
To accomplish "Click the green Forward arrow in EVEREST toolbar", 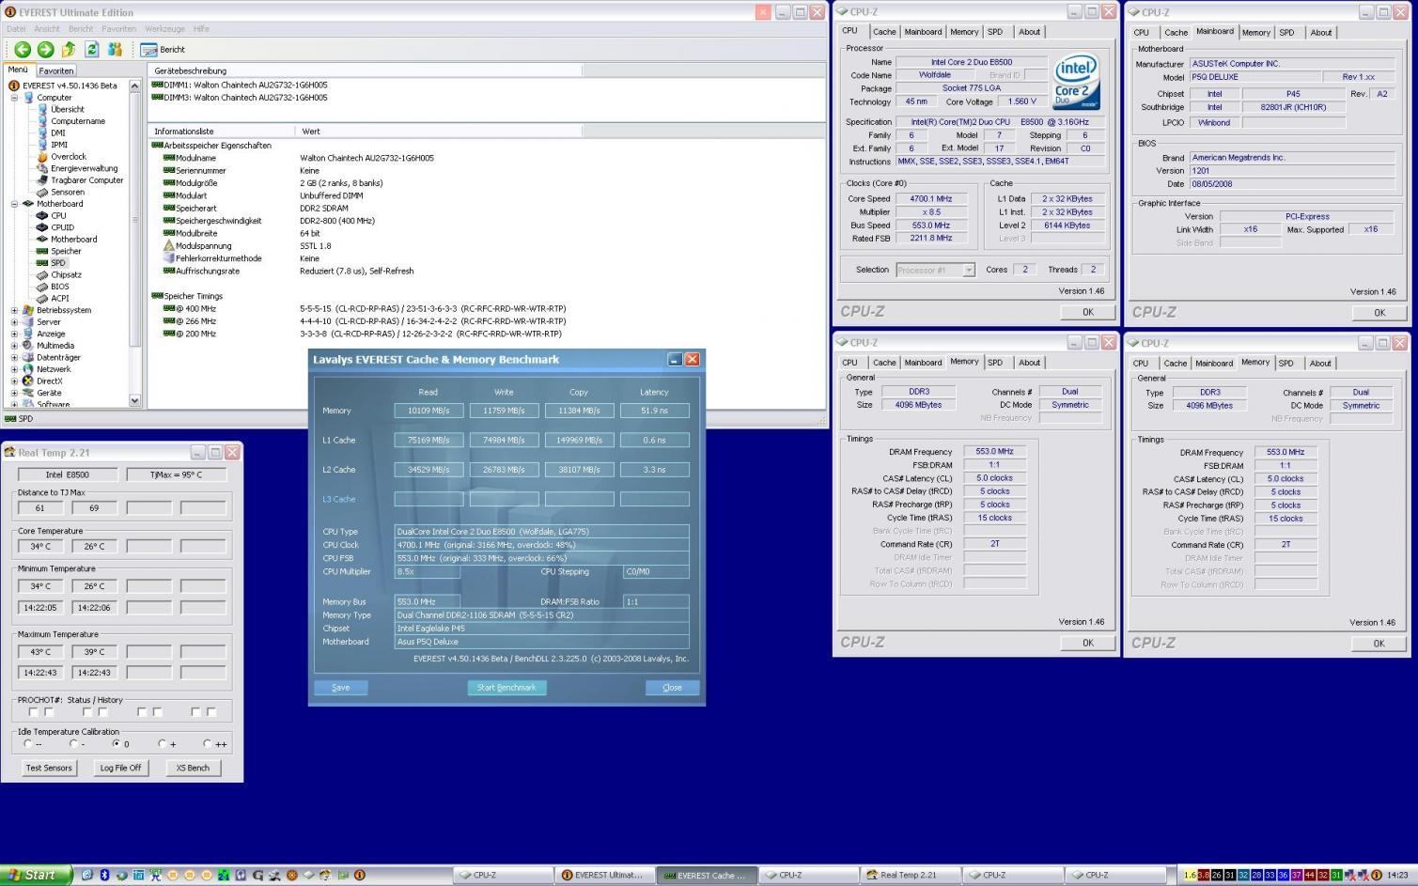I will point(45,49).
